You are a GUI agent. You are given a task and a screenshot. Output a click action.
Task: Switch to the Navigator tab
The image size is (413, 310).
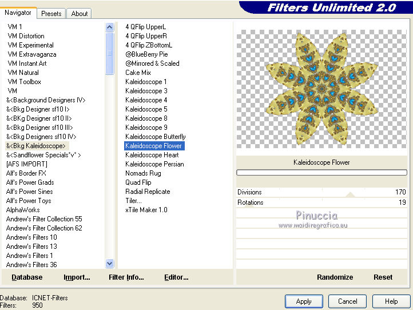click(18, 13)
